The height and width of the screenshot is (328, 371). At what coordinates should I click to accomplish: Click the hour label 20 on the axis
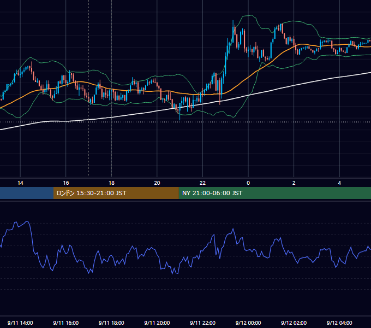pyautogui.click(x=157, y=183)
